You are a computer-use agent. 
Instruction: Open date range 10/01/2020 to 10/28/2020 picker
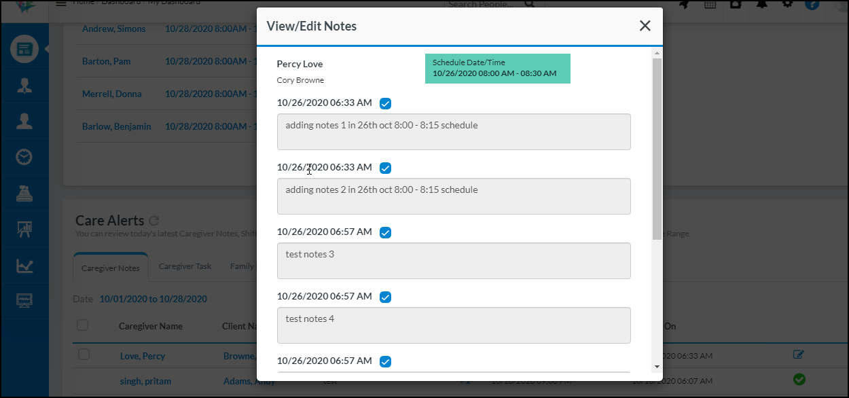tap(153, 299)
